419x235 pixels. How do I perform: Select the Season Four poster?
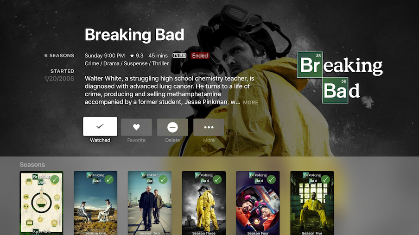[x=258, y=203]
